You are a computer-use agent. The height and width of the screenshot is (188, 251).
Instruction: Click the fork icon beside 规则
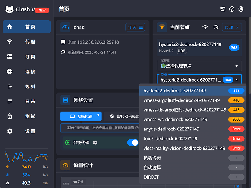pyautogui.click(x=9, y=86)
